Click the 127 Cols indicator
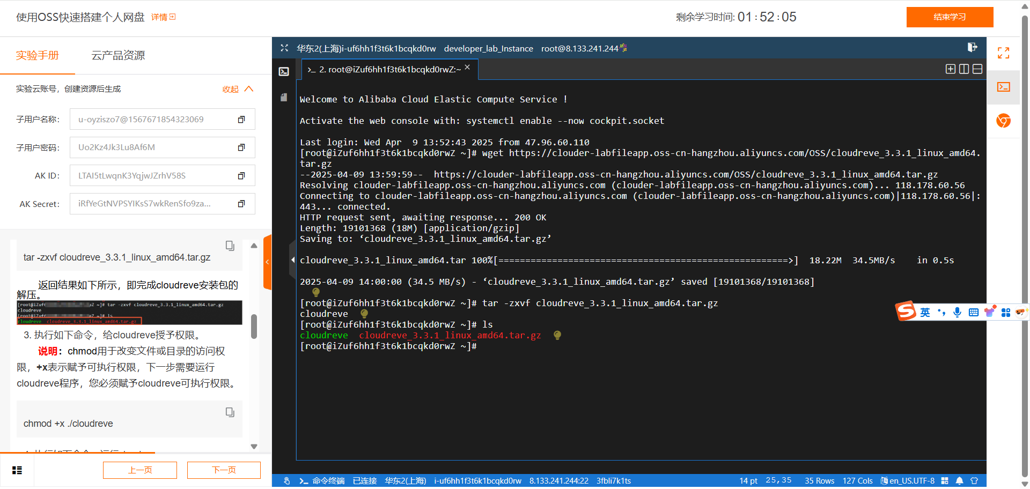The height and width of the screenshot is (489, 1030). 858,481
